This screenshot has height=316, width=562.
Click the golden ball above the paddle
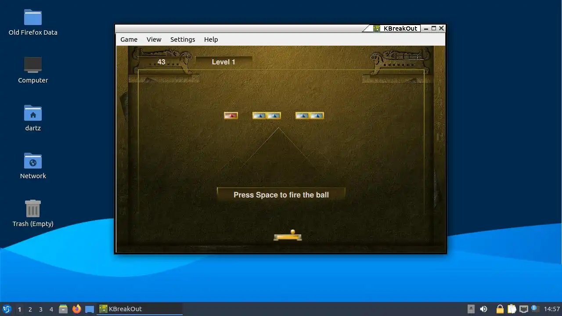293,232
